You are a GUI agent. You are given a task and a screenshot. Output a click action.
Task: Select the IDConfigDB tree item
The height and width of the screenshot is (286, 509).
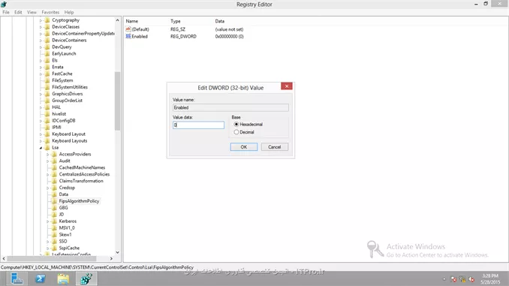[64, 120]
